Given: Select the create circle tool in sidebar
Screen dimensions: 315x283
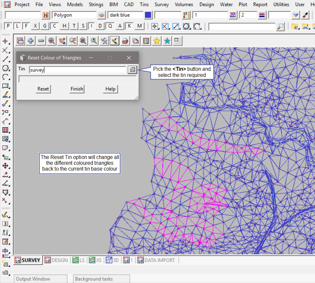Looking at the screenshot, I should pos(5,68).
